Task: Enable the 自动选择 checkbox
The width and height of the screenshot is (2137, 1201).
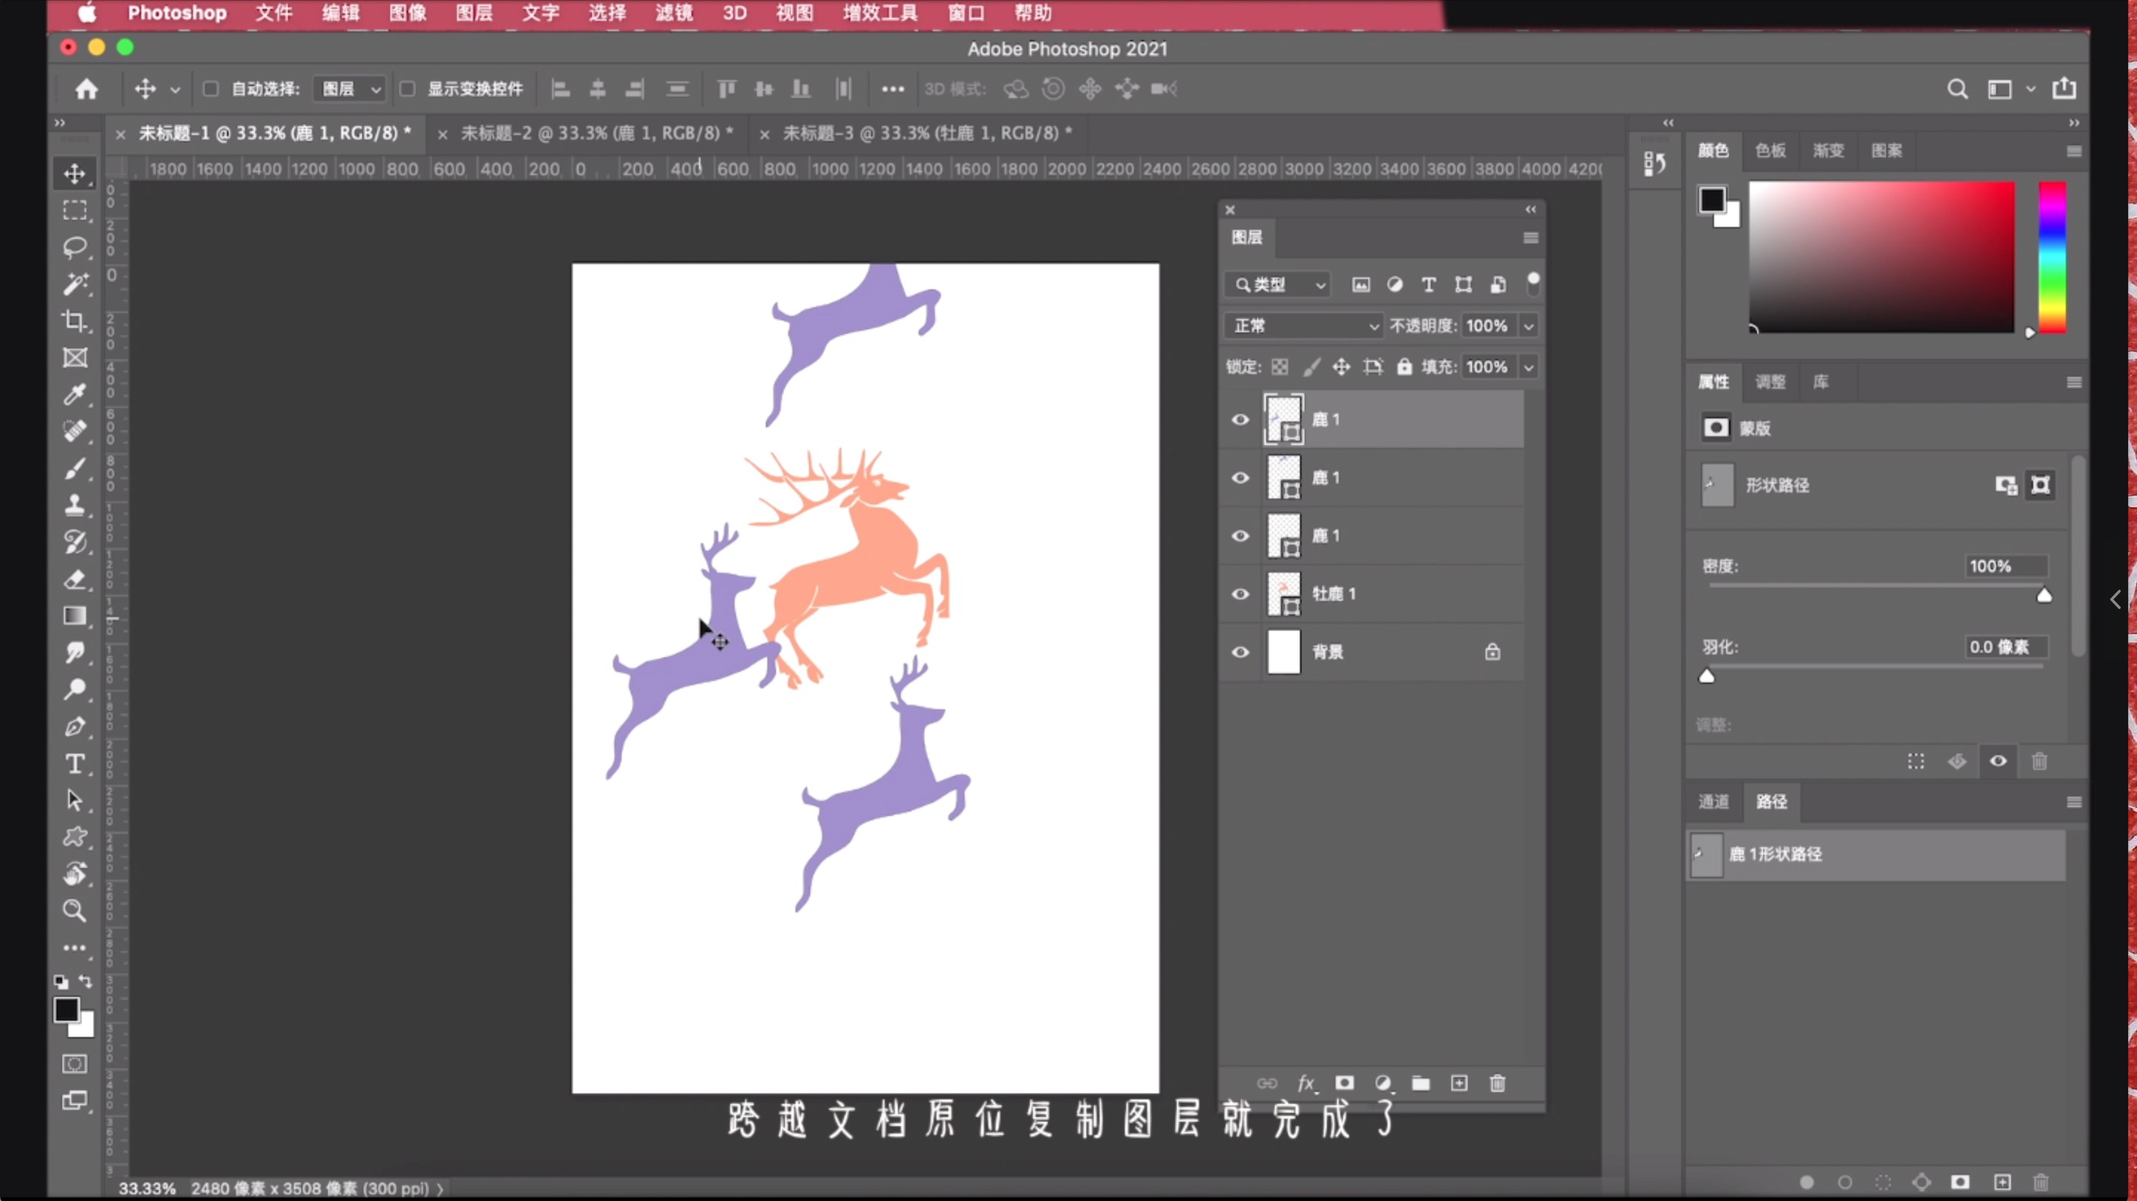Action: tap(211, 89)
